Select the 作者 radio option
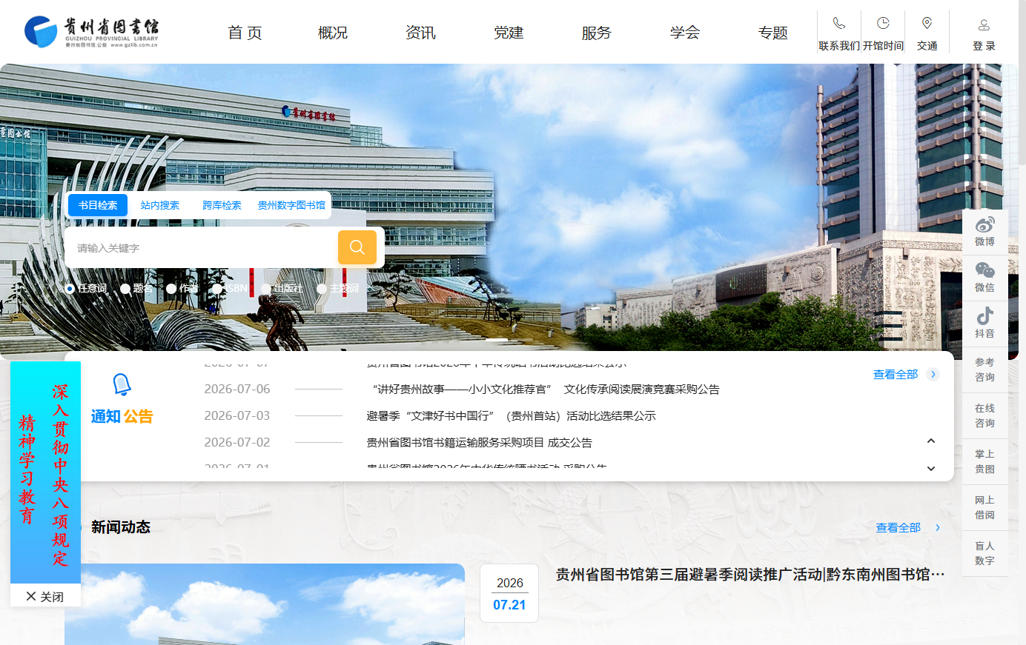1026x645 pixels. click(x=171, y=289)
